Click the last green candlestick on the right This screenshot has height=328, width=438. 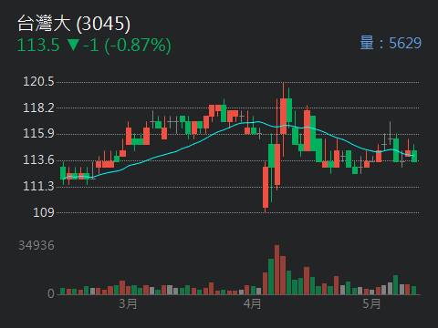pyautogui.click(x=414, y=154)
